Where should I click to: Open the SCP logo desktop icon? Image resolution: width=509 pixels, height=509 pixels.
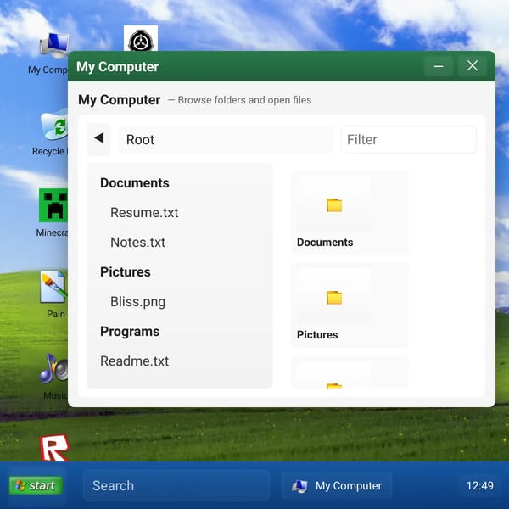click(x=141, y=38)
